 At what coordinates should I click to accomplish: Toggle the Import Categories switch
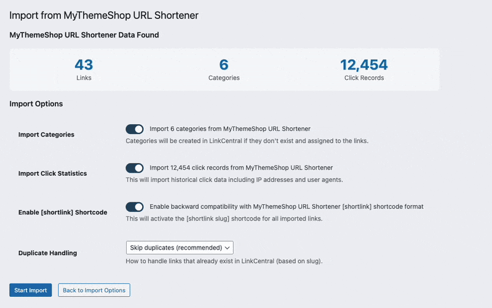tap(134, 129)
